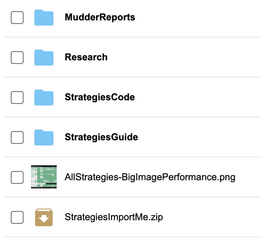Click the StrategiesImportMe.zip file name

[x=114, y=217]
